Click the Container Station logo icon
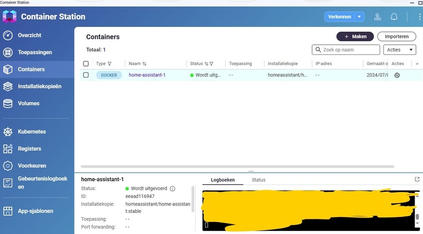The image size is (423, 234). pyautogui.click(x=10, y=16)
